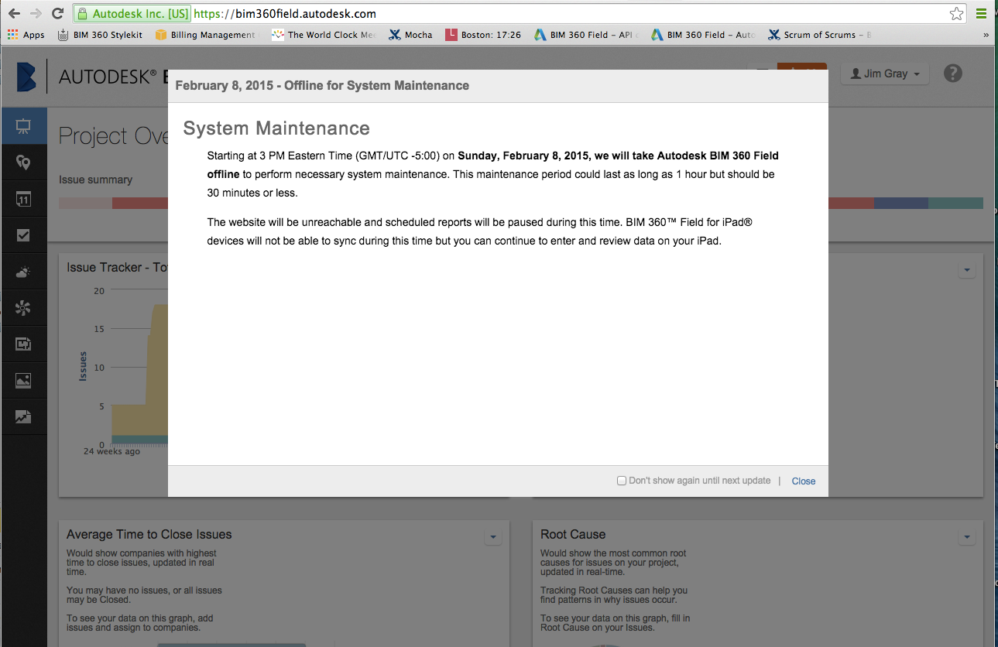Open the BIM 360 Field – Auto bookmark
998x647 pixels.
[703, 35]
